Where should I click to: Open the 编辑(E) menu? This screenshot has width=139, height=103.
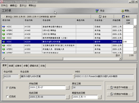click(x=14, y=6)
